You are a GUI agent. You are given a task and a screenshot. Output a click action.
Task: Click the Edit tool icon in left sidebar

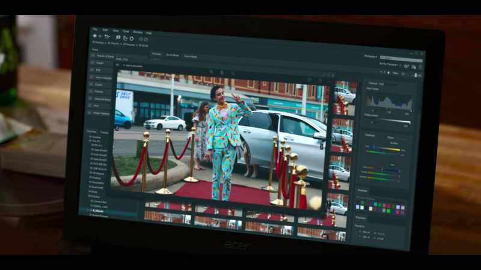coord(93,70)
